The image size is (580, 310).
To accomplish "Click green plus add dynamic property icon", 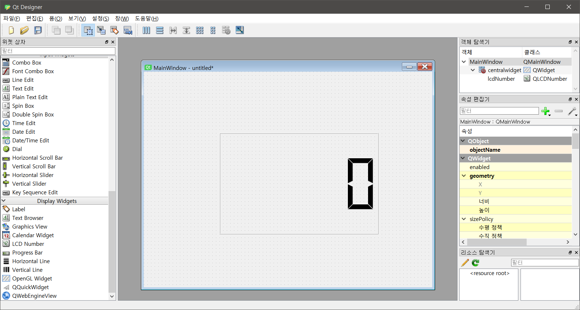I will click(546, 111).
